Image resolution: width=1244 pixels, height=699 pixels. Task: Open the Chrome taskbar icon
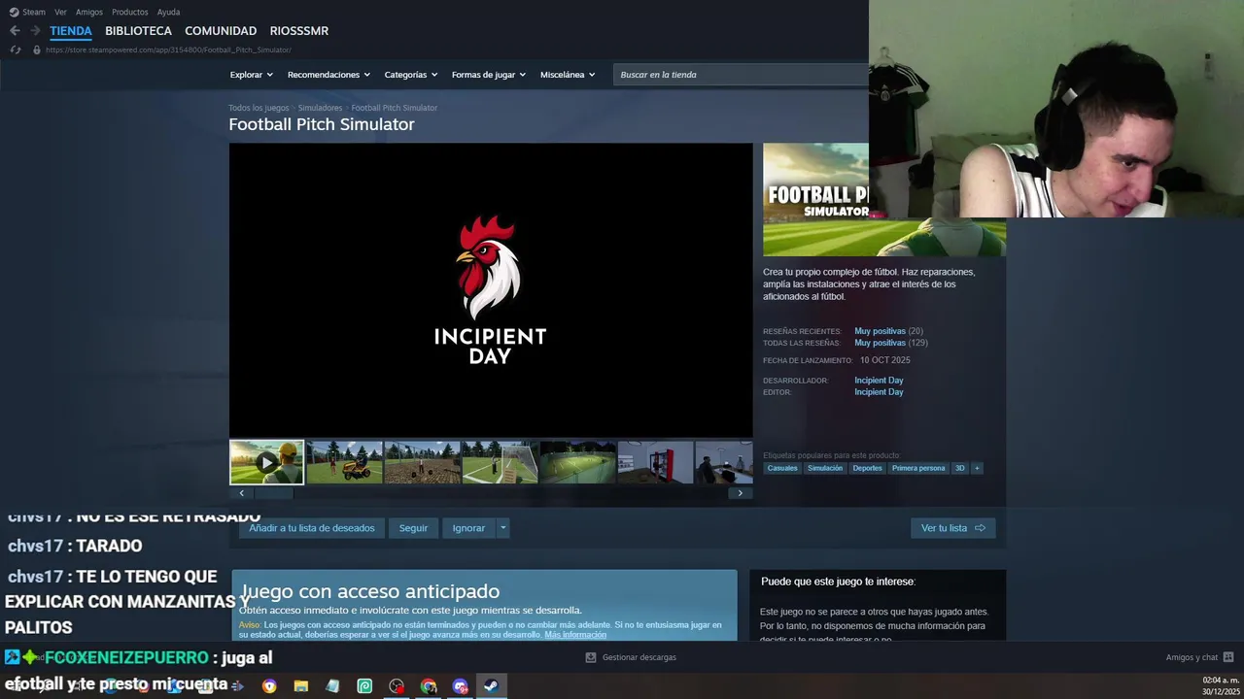point(429,686)
